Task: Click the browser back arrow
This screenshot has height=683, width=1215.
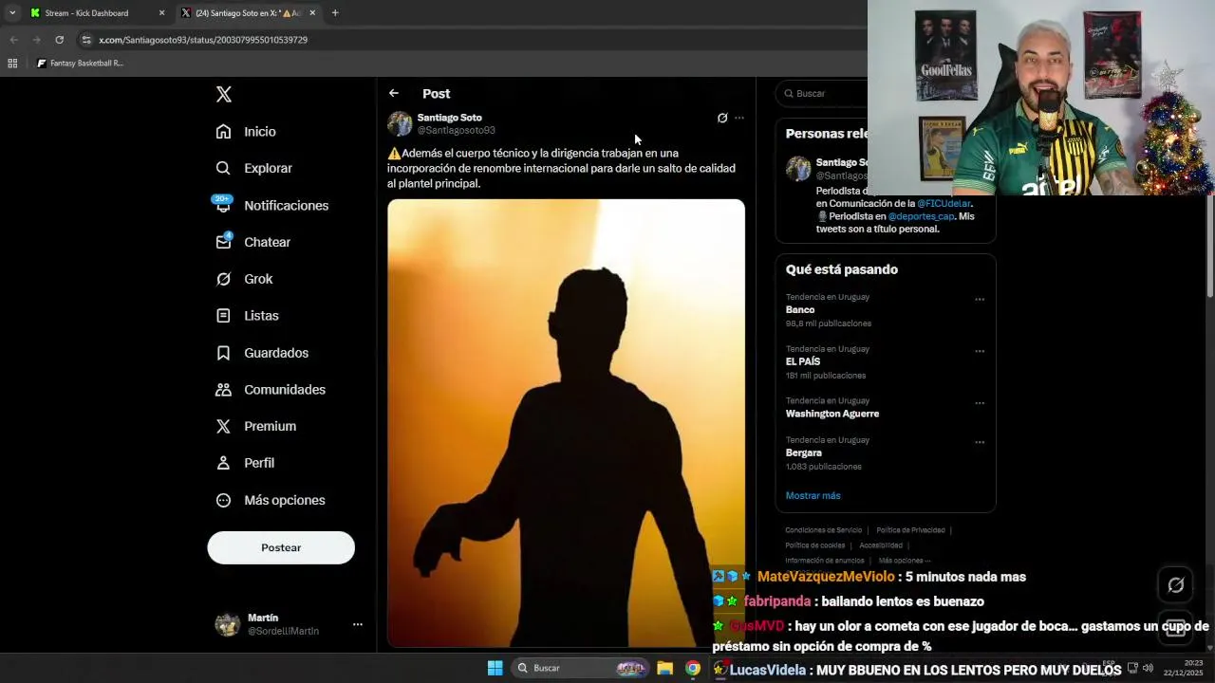Action: (13, 40)
